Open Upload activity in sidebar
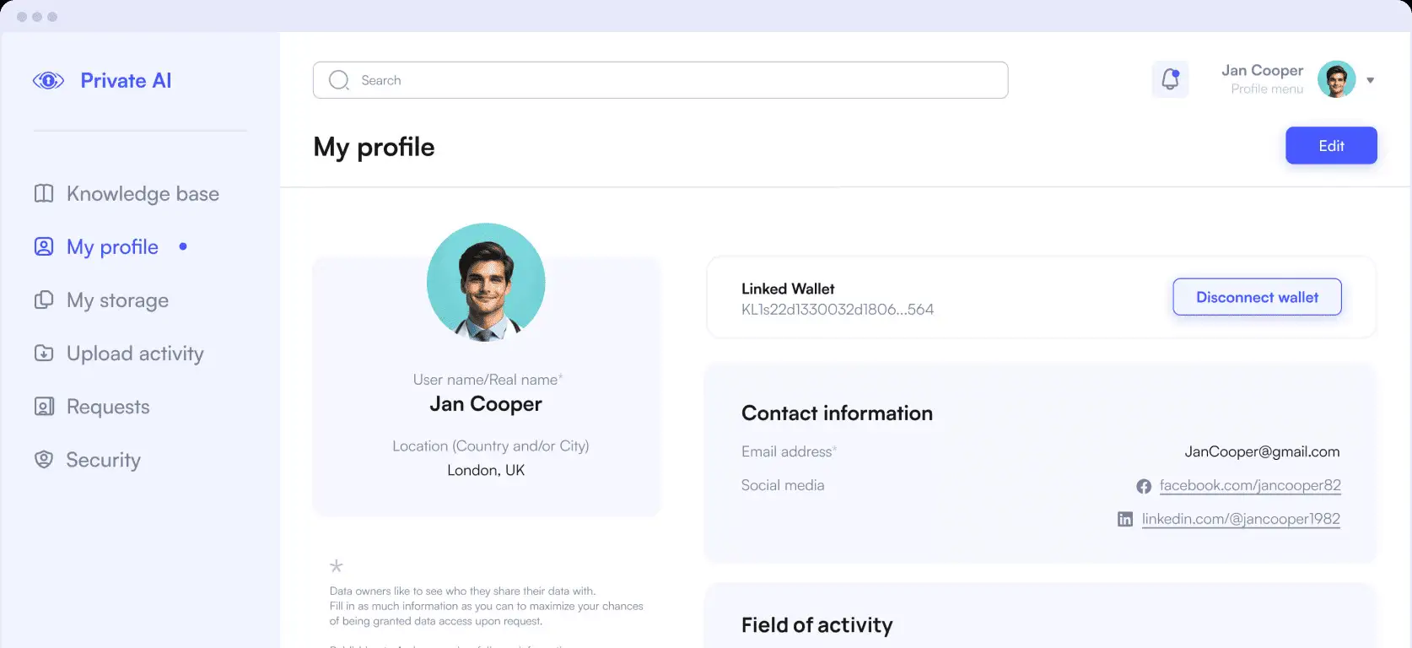 click(135, 354)
